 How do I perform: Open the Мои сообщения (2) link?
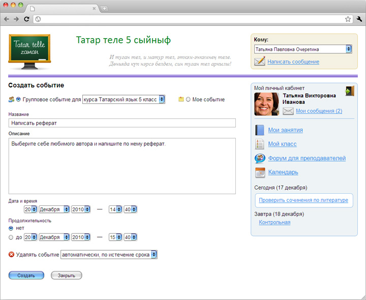pos(319,111)
